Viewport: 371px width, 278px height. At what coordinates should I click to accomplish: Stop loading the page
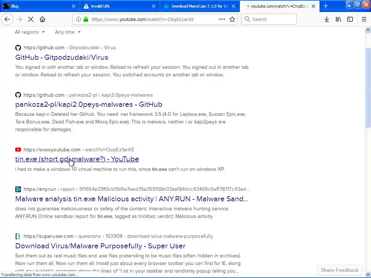pyautogui.click(x=31, y=20)
